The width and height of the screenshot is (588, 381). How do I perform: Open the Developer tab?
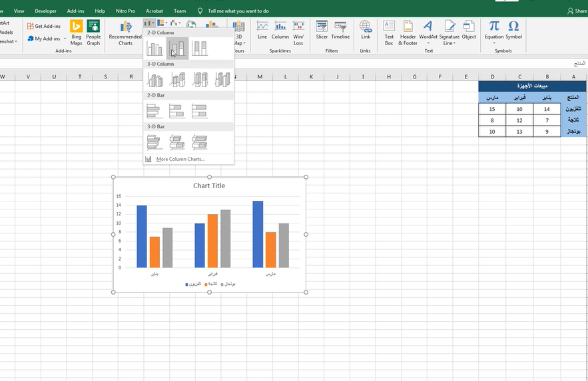coord(45,11)
